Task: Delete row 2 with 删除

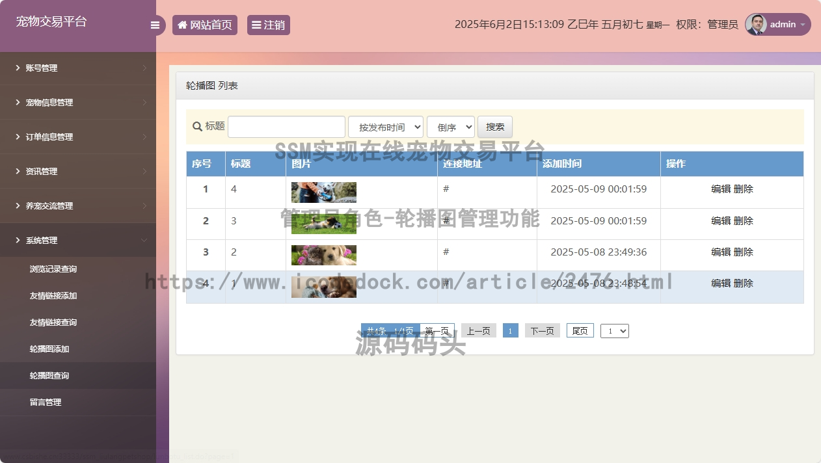Action: coord(744,221)
